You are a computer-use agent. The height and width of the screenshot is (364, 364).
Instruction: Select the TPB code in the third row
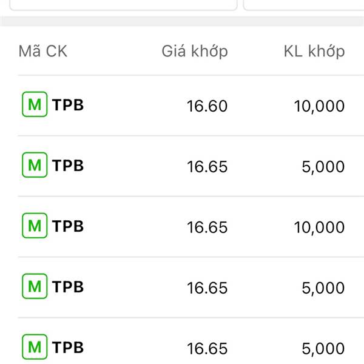click(x=67, y=226)
